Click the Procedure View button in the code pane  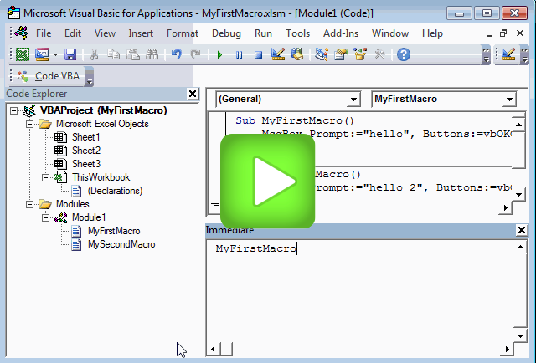pyautogui.click(x=215, y=205)
